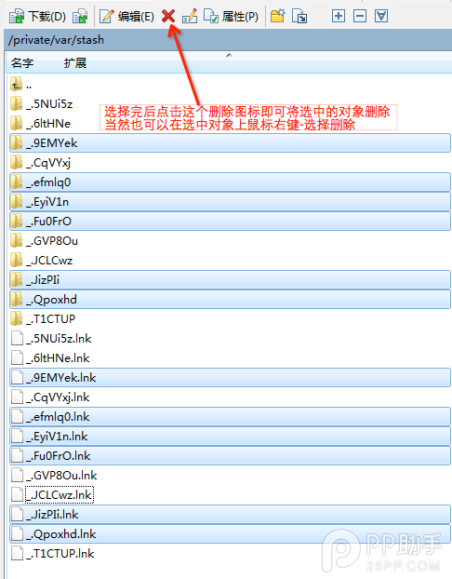Select file _.Fu0FrO.lnk
Viewport: 452px width, 579px height.
coord(230,456)
